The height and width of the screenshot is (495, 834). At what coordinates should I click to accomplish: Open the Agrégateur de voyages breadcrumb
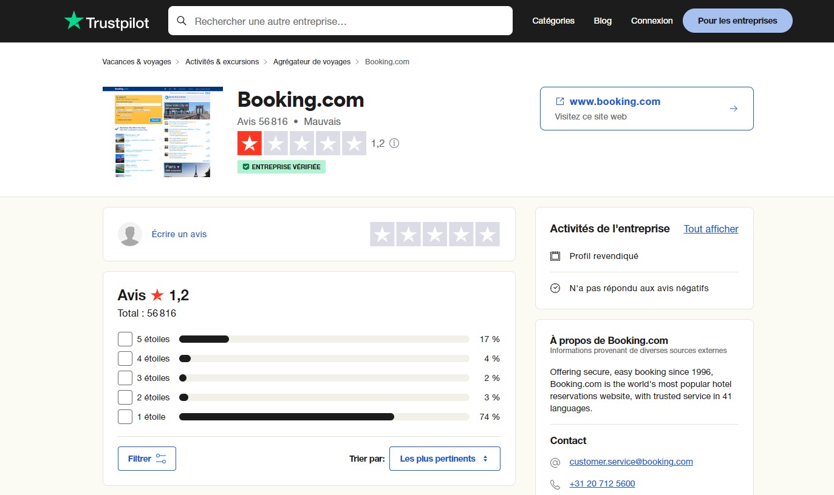coord(312,62)
